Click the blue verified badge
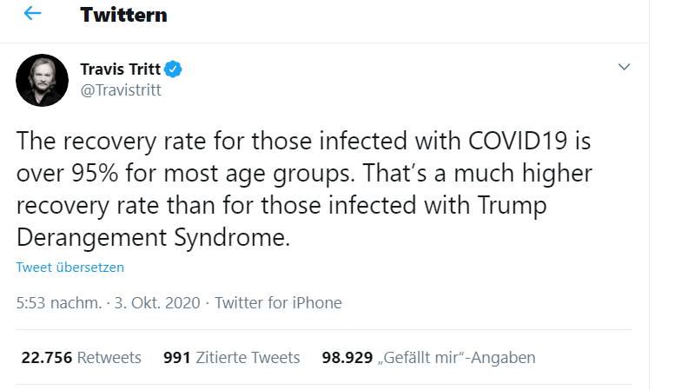 coord(174,69)
